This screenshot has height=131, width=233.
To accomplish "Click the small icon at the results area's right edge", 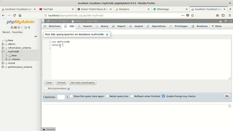I will tap(230, 106).
